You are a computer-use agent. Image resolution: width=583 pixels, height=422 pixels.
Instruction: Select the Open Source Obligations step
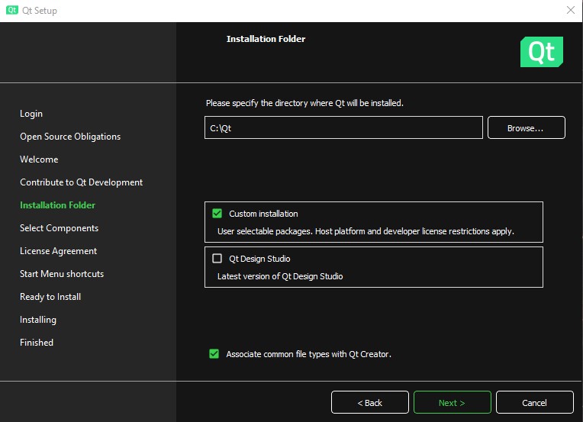pos(70,137)
